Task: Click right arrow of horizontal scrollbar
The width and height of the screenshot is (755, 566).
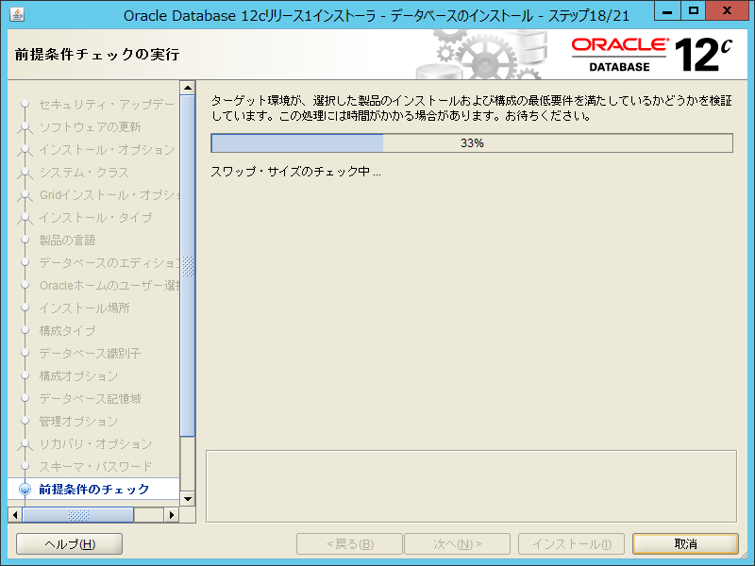Action: coord(171,515)
